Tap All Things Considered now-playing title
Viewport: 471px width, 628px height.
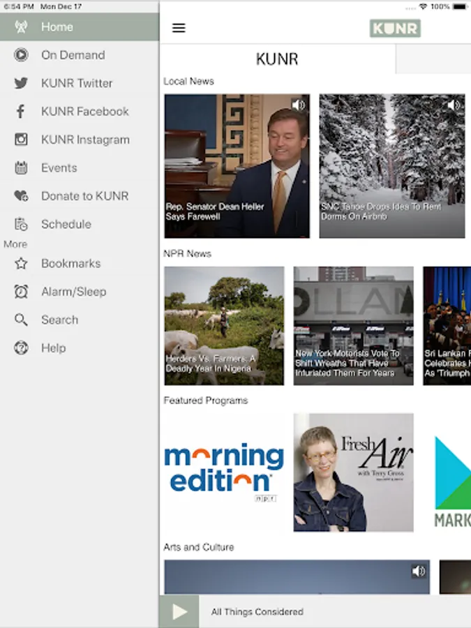[x=257, y=611]
